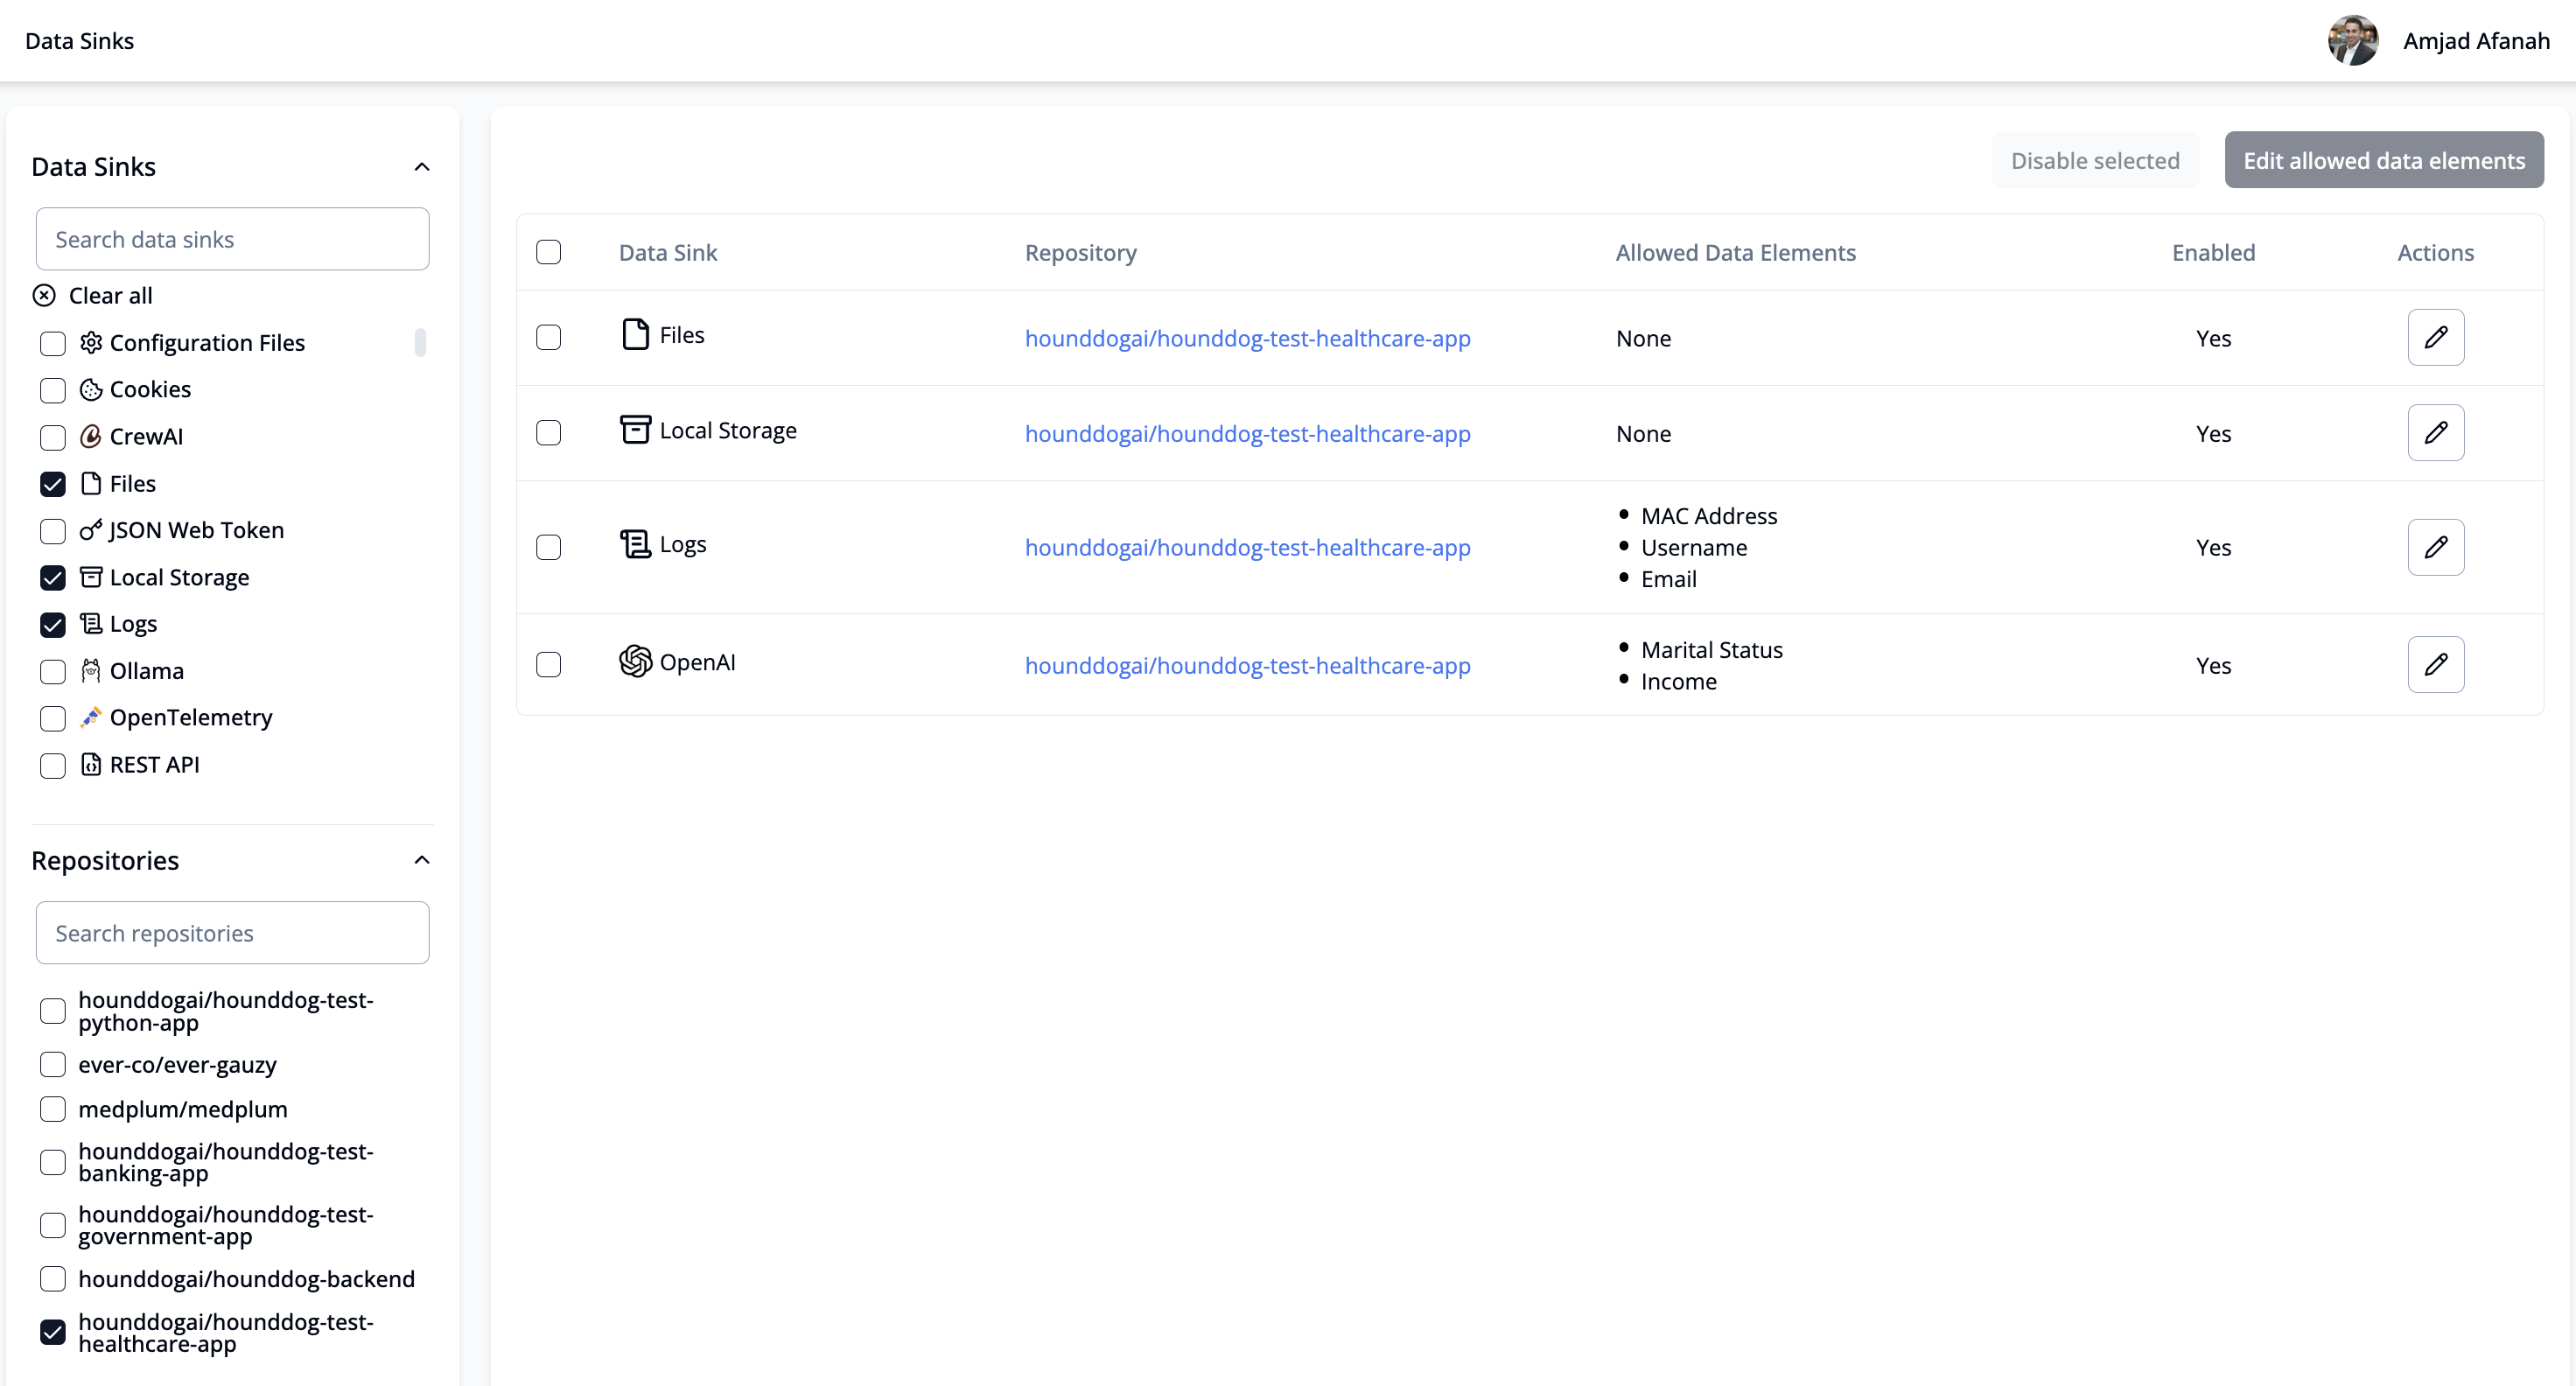Screen dimensions: 2576x1386
Task: Click the Ollama llama icon in sidebar
Action: pos(91,670)
